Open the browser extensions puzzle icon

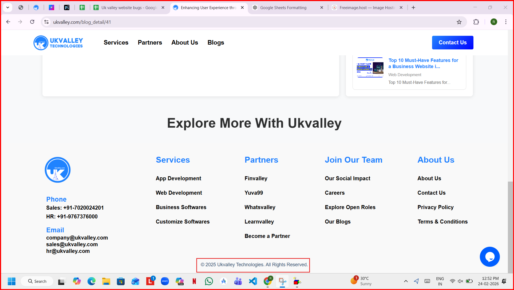click(x=476, y=22)
